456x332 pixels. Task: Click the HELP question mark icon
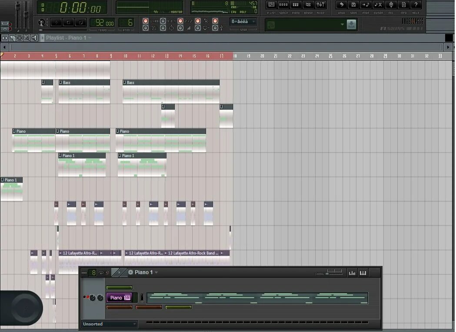(x=416, y=5)
